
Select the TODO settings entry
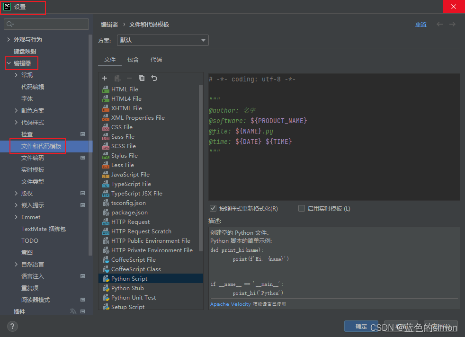point(30,240)
